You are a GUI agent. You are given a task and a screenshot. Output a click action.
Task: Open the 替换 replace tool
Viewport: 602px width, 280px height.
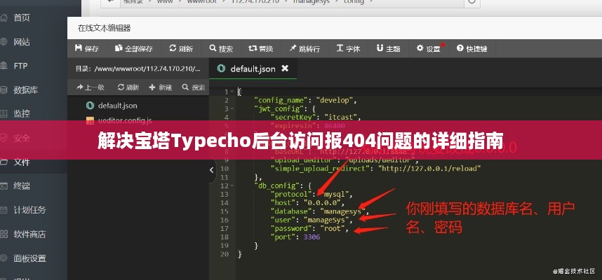pos(261,48)
